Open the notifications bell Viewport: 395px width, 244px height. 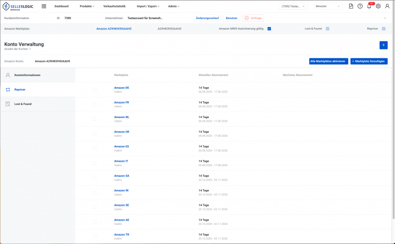[369, 6]
